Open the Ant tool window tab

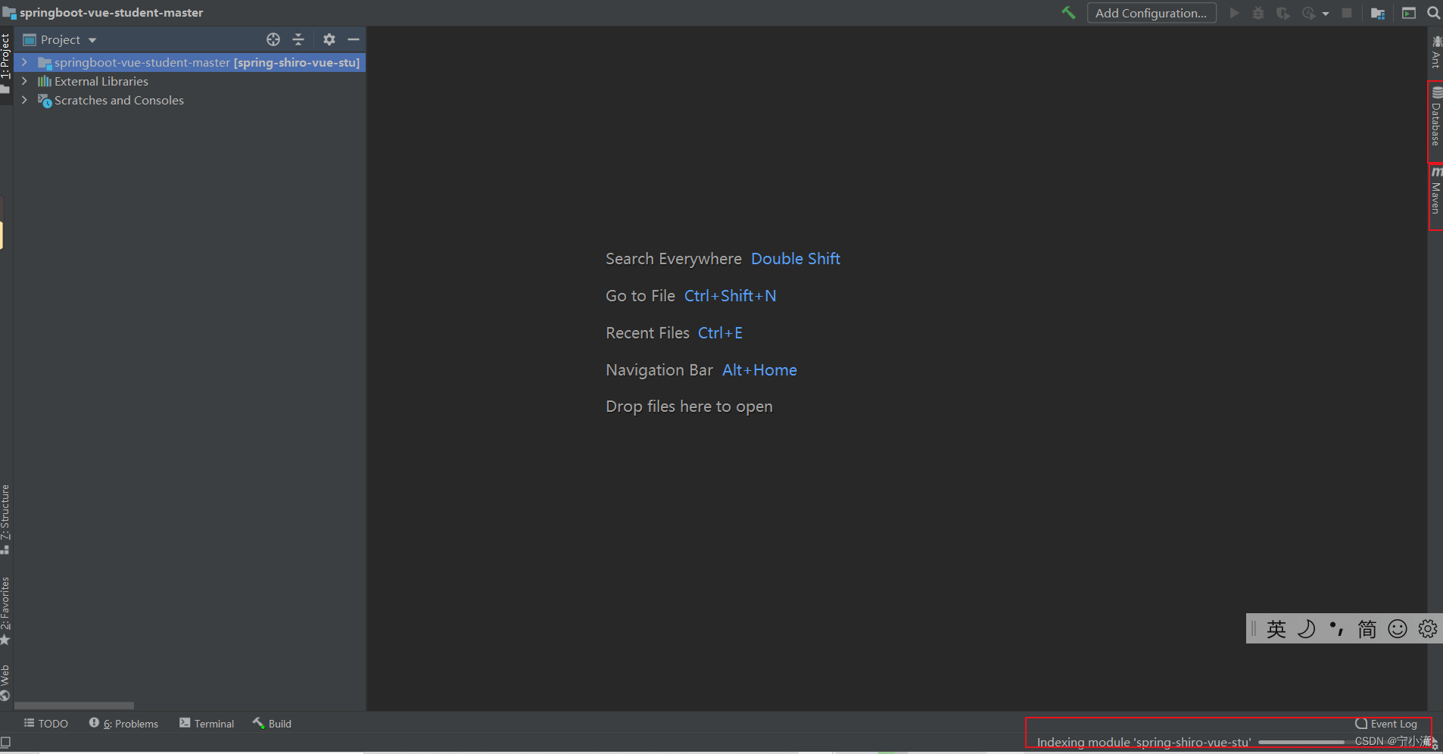pos(1435,51)
